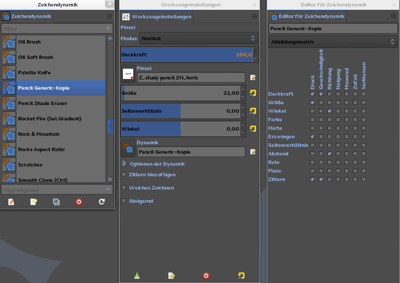Click the Rock & Mountain dynamics icon
400x283 pixels.
pos(9,134)
